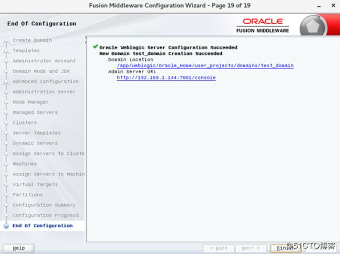This screenshot has width=340, height=254.
Task: Select Domain Mode and JDK step
Action: [41, 71]
